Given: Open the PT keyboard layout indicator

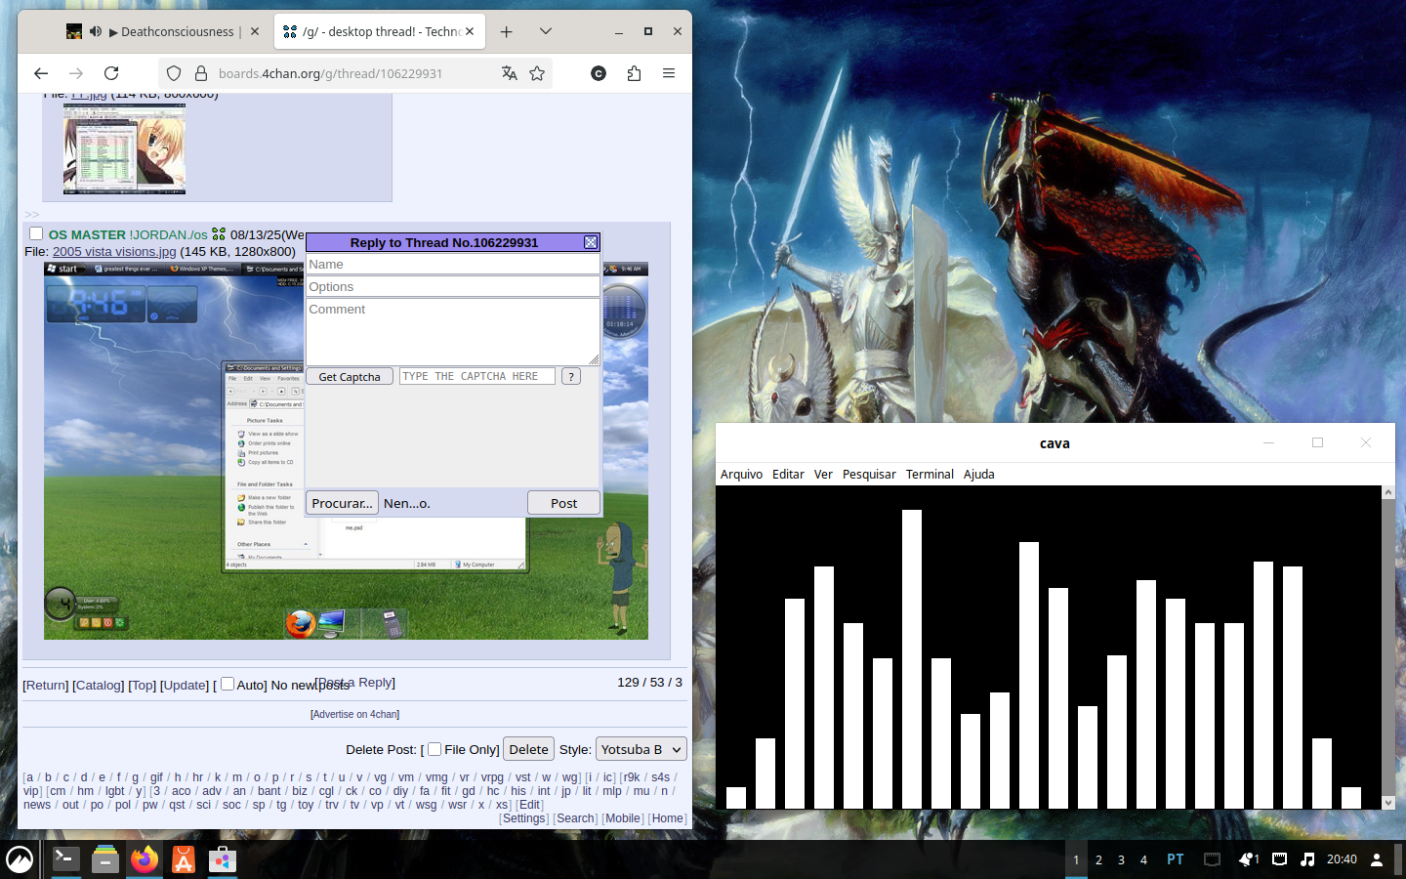Looking at the screenshot, I should tap(1175, 859).
